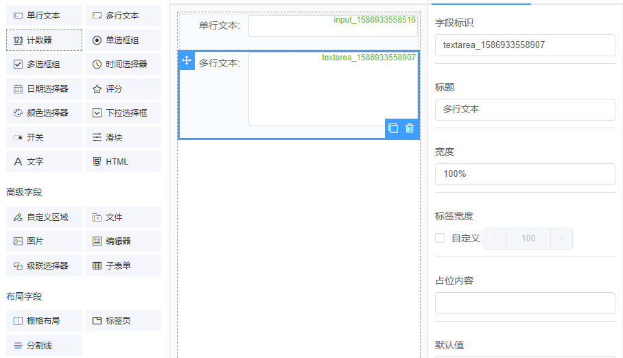Viewport: 623px width, 358px height.
Task: Select the HTML component
Action: click(x=123, y=162)
